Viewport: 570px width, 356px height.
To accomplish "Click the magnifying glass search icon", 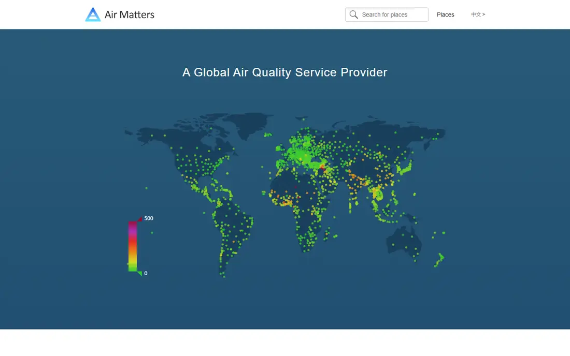I will (354, 14).
